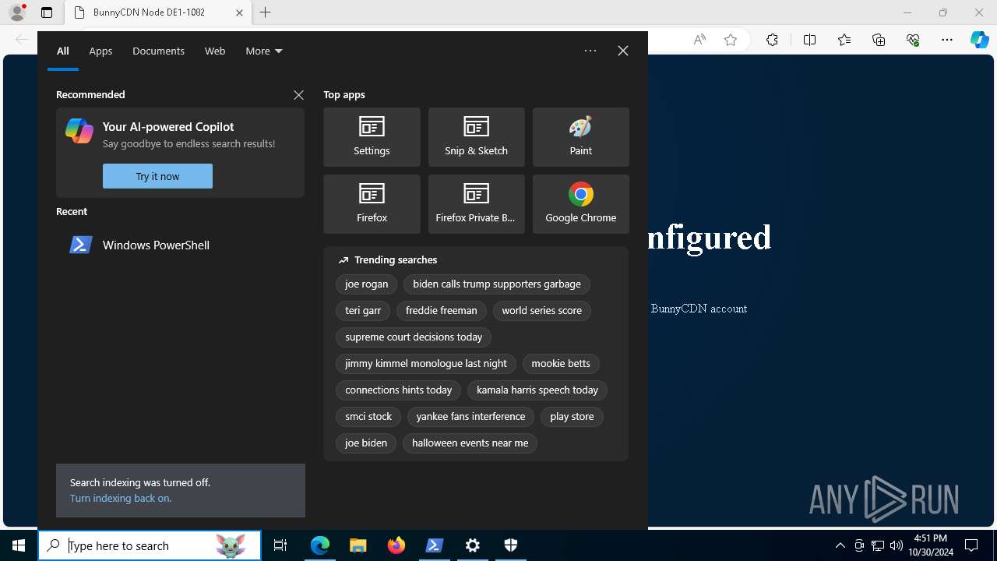The height and width of the screenshot is (561, 997).
Task: Open Windows Start menu
Action: (x=19, y=545)
